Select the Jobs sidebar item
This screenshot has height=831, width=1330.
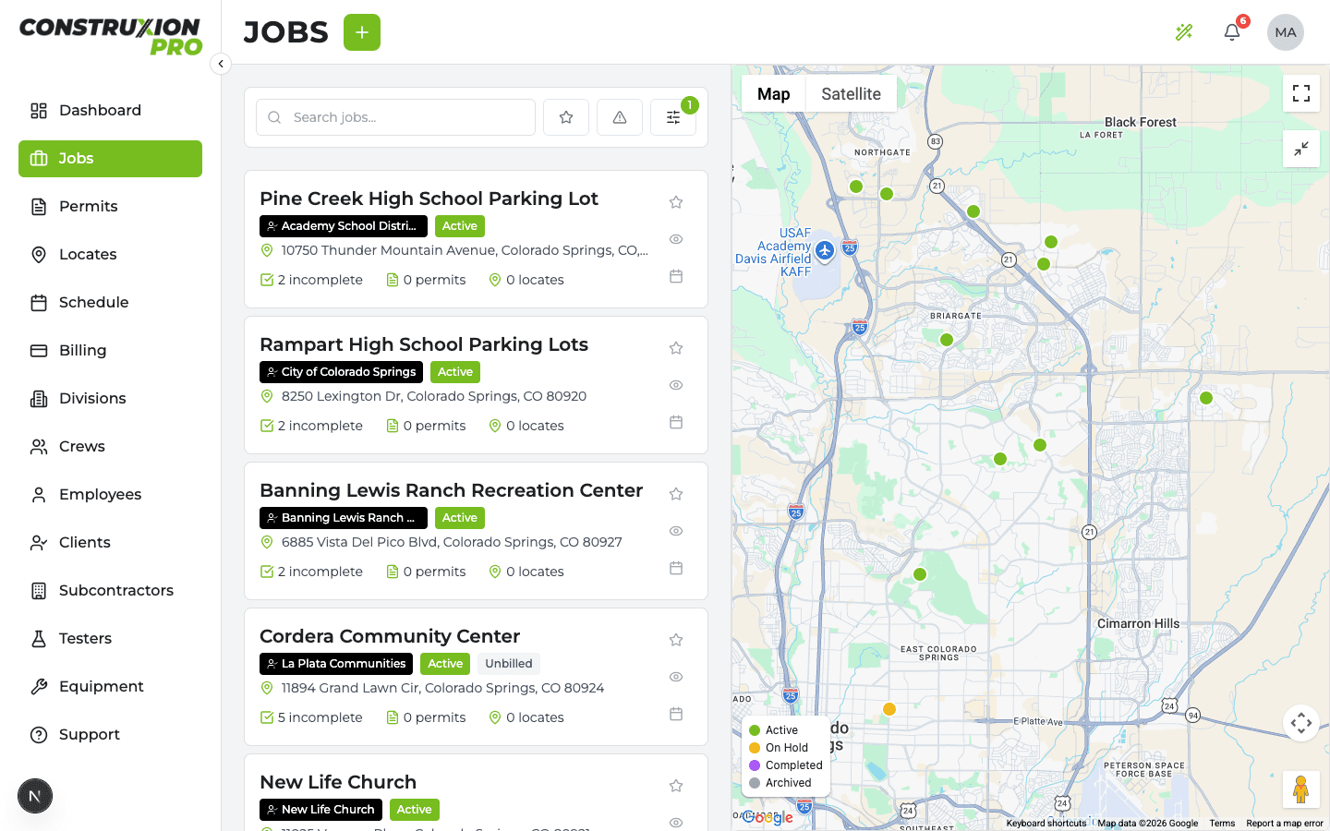tap(110, 159)
